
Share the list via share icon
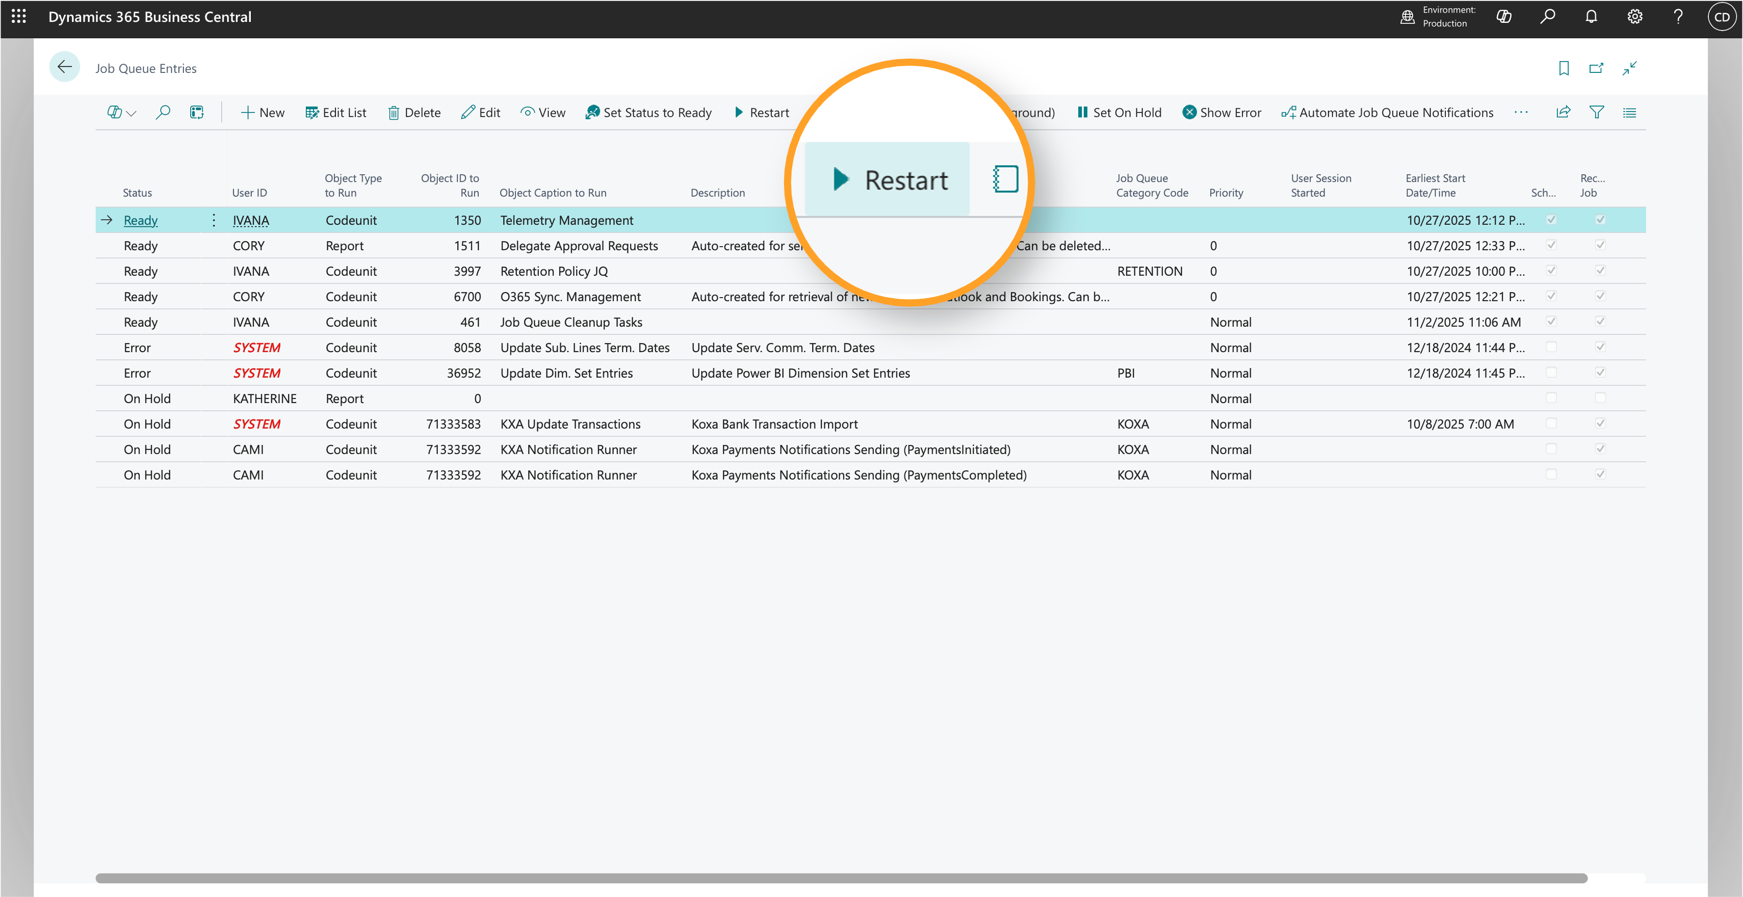click(x=1563, y=112)
